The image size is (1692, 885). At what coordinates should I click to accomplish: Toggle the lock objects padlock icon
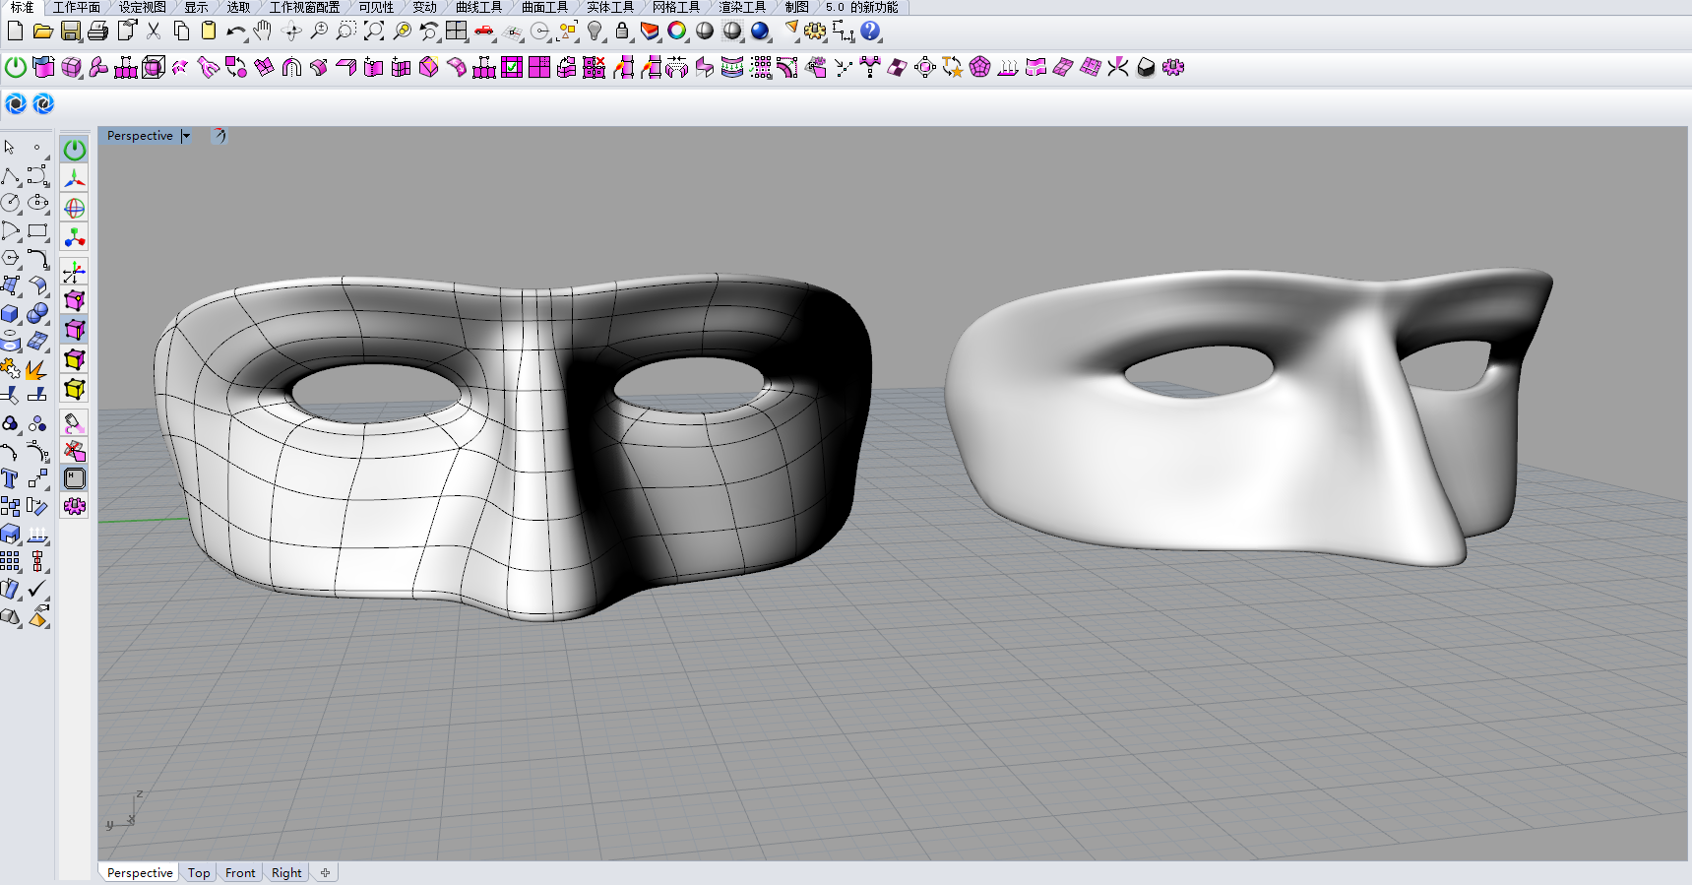coord(622,32)
